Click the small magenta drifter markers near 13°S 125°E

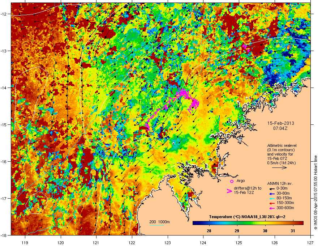pos(246,48)
